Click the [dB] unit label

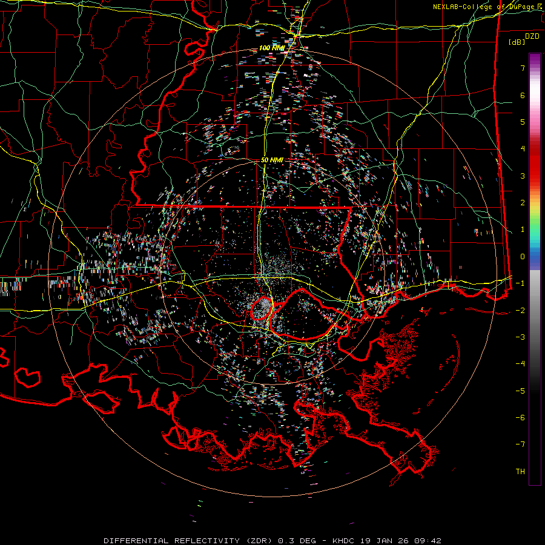point(517,42)
